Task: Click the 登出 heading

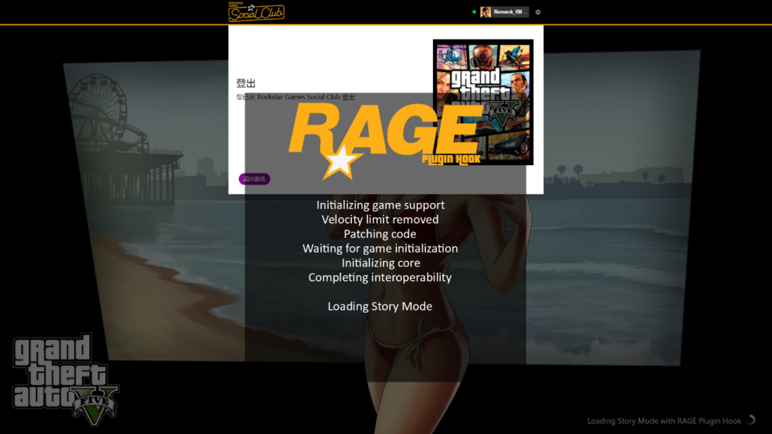Action: click(245, 83)
